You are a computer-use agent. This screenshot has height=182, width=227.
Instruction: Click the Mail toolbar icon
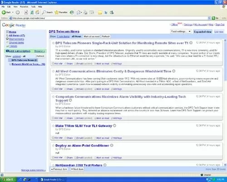79,12
